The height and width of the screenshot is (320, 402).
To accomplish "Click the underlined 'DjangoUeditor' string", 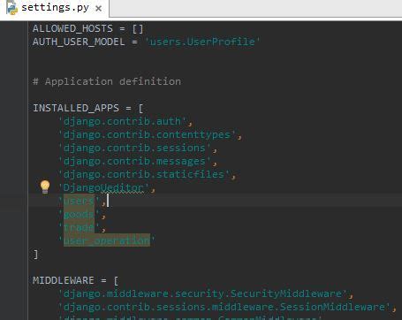I will click(x=104, y=187).
